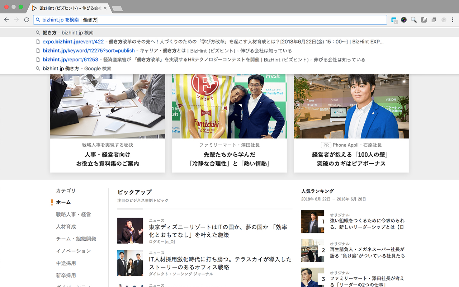The height and width of the screenshot is (287, 459).
Task: Open a new tab
Action: (117, 8)
